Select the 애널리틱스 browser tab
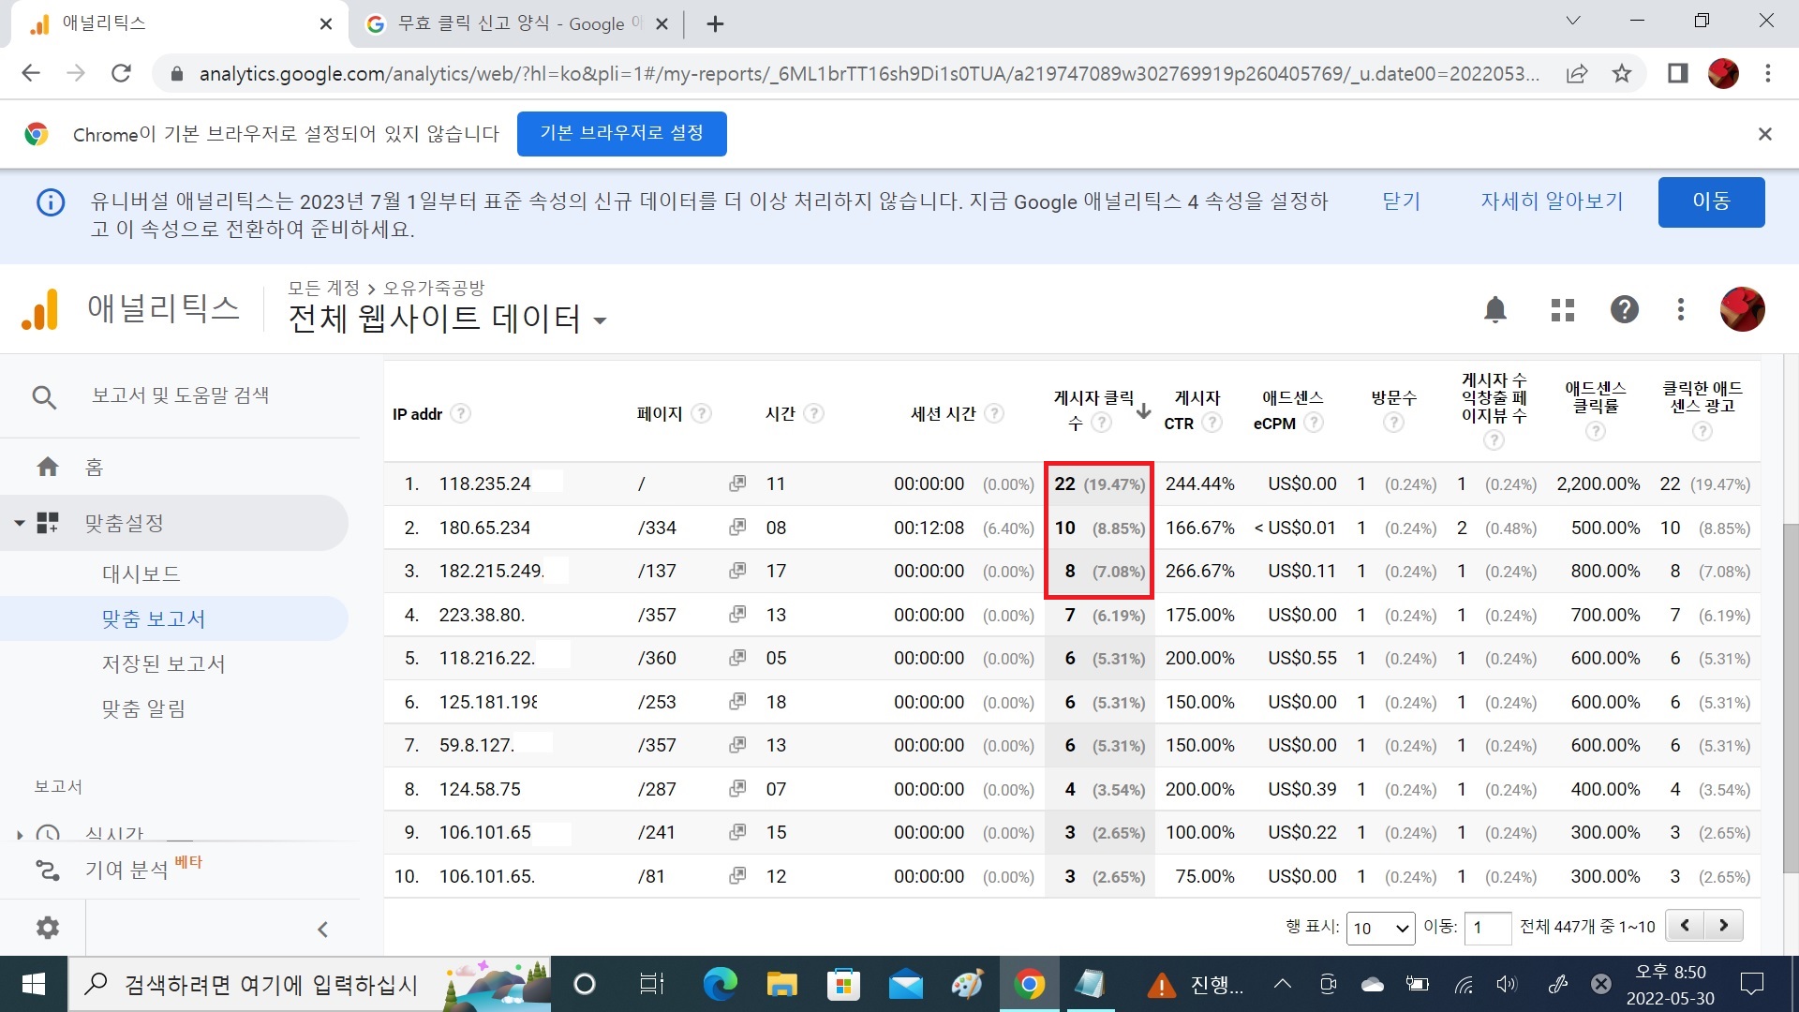1799x1012 pixels. 178,23
